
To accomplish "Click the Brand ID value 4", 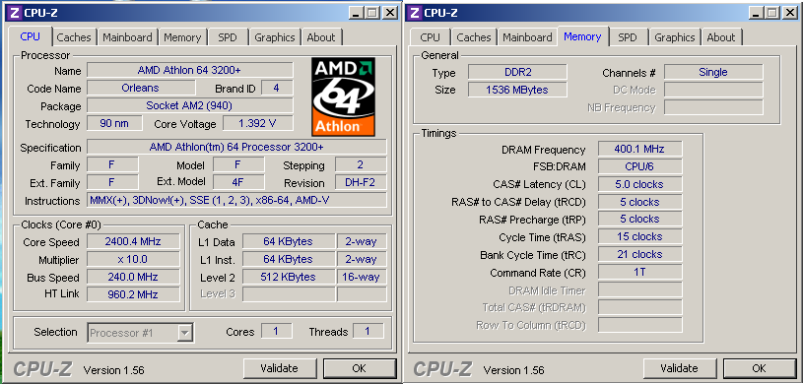I will [277, 88].
